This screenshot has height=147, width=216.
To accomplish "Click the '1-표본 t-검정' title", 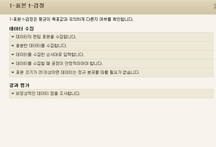I will pyautogui.click(x=27, y=6).
